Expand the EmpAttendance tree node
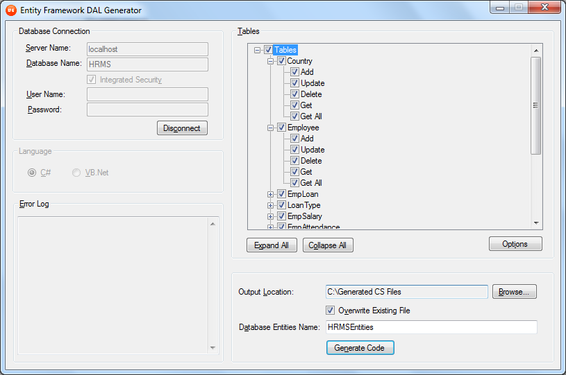Screen dimensions: 566x375 coord(270,227)
